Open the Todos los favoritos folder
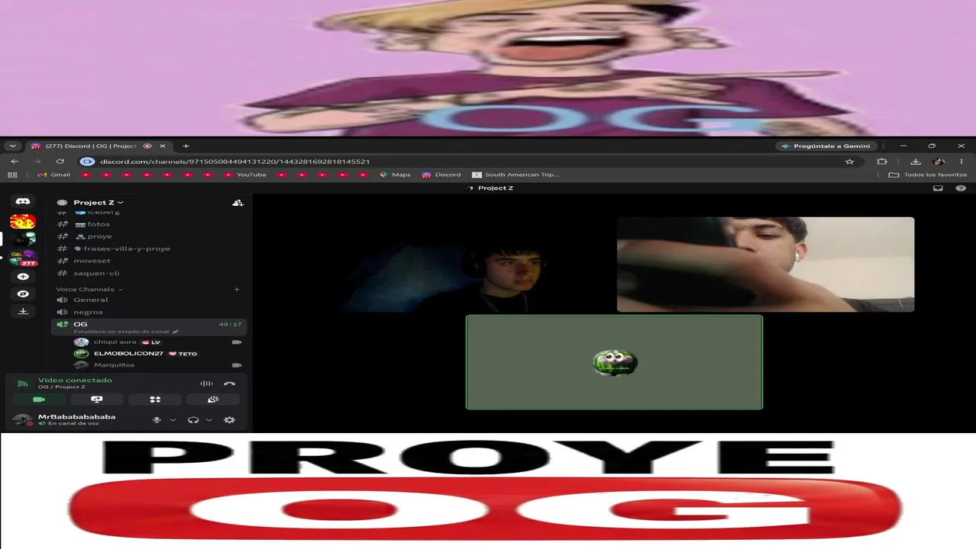The height and width of the screenshot is (549, 976). pos(928,175)
